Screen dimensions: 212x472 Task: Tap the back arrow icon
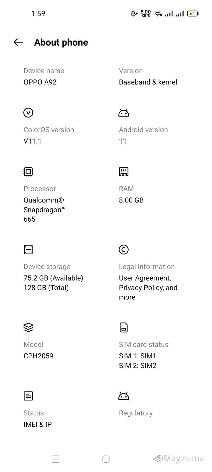pos(18,42)
